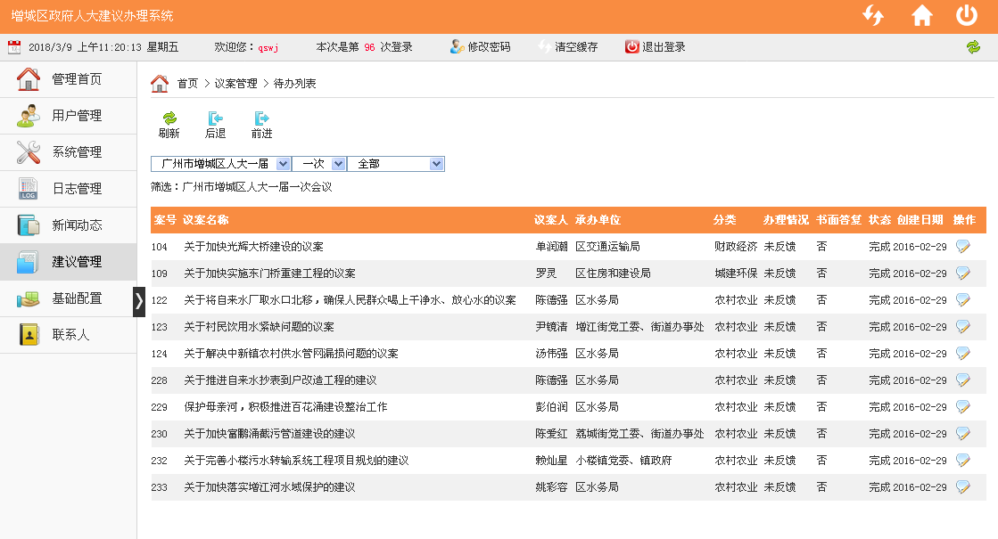
Task: Open action icon for proposal 232
Action: (963, 461)
